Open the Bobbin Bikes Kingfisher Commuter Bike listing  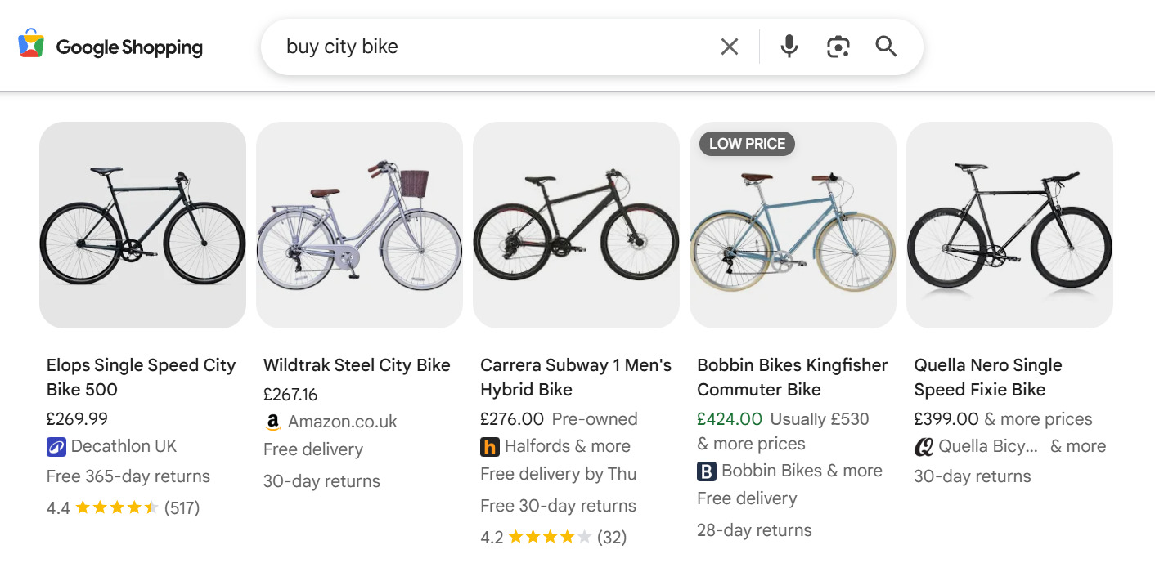(x=792, y=377)
